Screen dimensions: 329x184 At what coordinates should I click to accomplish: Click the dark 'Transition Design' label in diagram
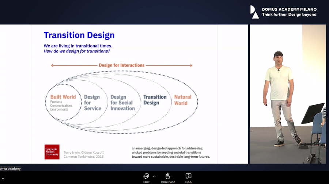click(x=155, y=100)
